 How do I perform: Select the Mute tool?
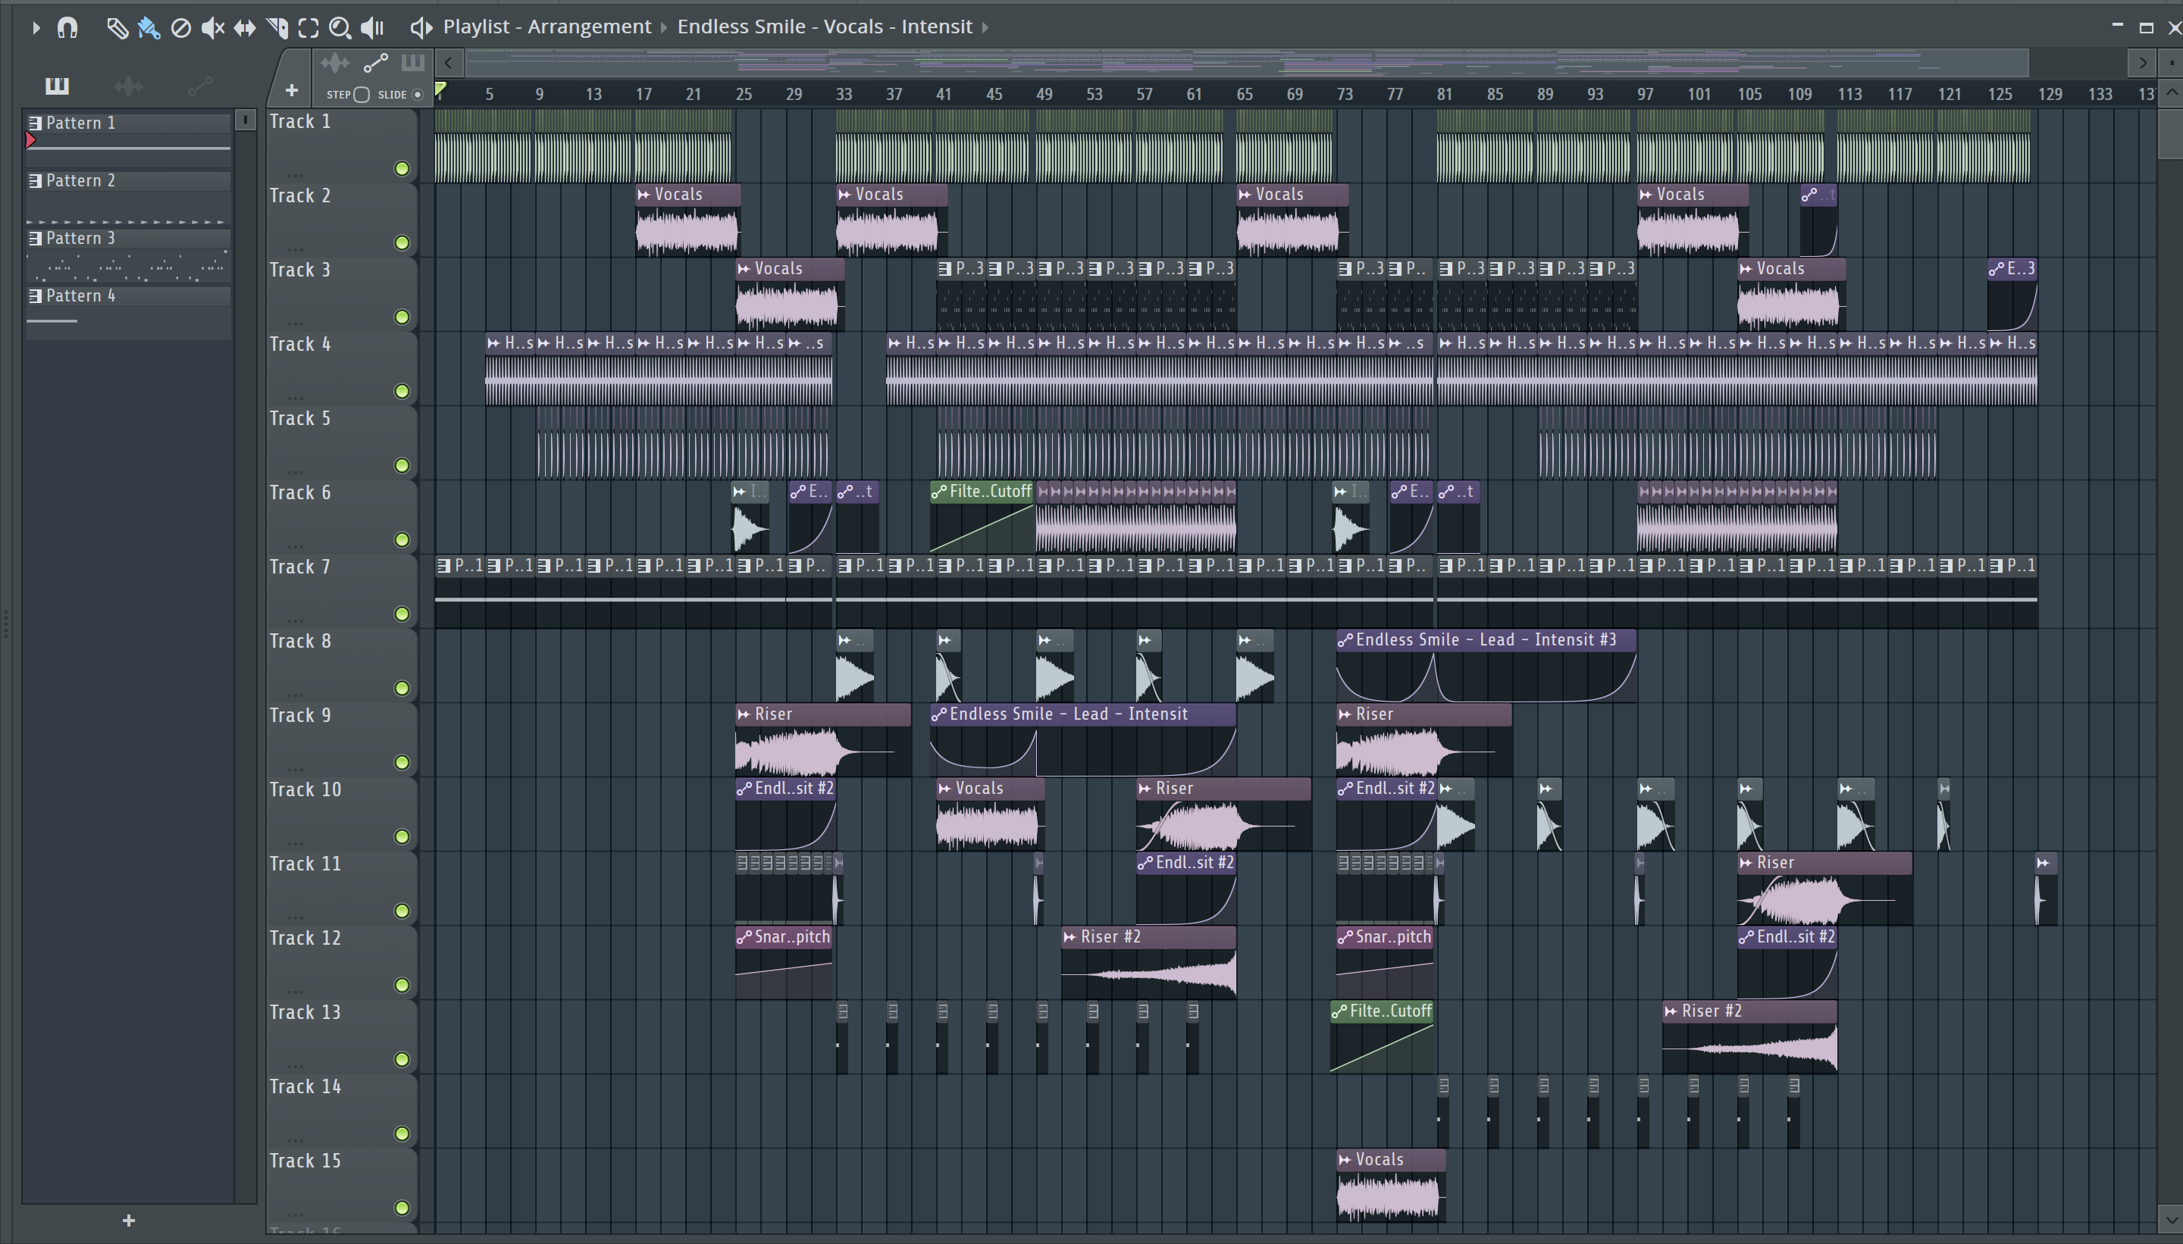[212, 28]
